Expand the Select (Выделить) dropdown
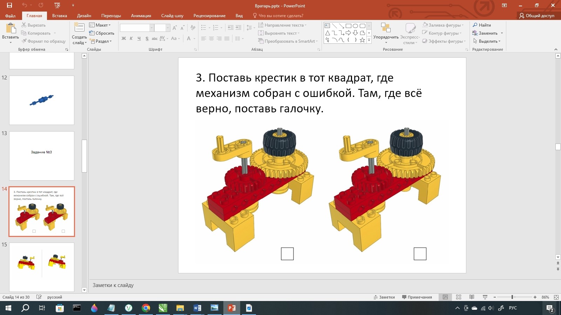 [487, 41]
